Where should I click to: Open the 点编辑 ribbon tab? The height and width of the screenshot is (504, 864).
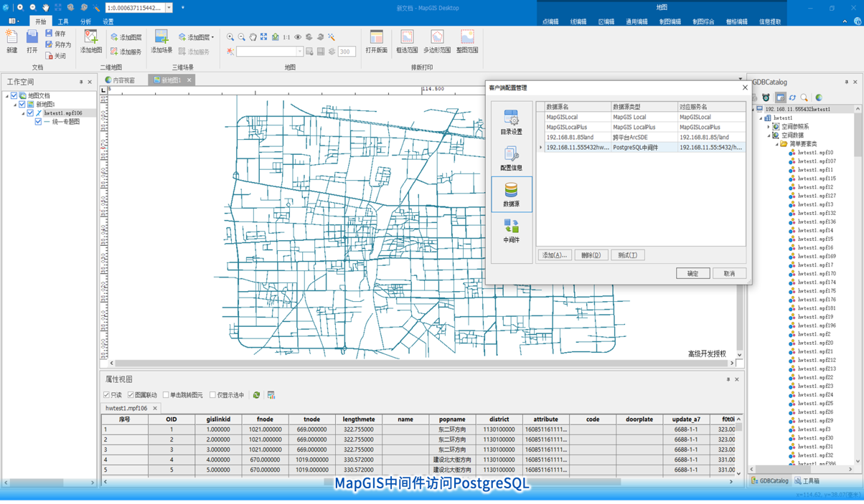(551, 22)
